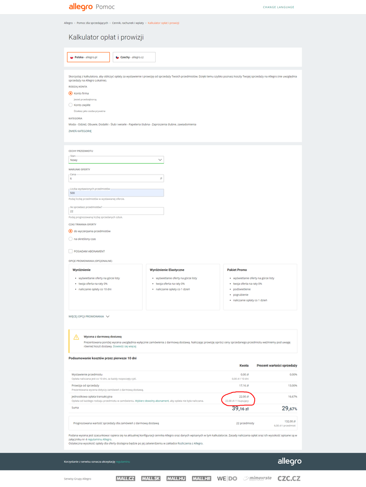The height and width of the screenshot is (487, 366).
Task: Open the WE|DO logo link
Action: point(227,479)
